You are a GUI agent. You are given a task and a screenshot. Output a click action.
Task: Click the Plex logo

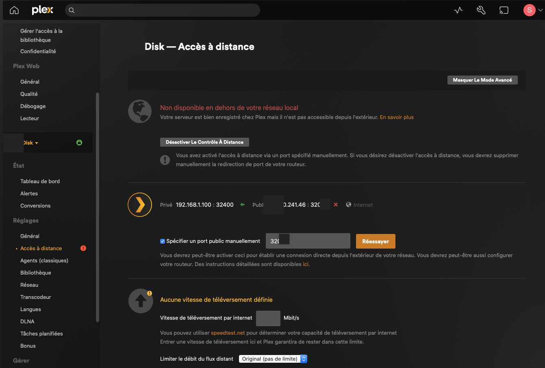click(43, 10)
